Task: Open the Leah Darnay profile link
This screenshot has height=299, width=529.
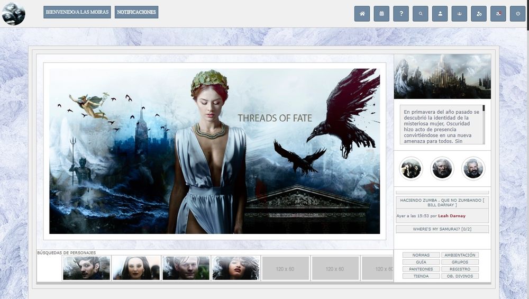Action: pos(452,216)
